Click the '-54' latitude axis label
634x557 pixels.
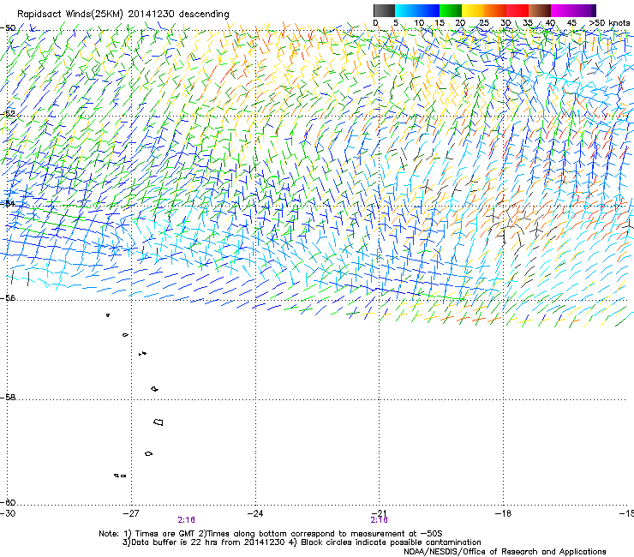[x=8, y=203]
